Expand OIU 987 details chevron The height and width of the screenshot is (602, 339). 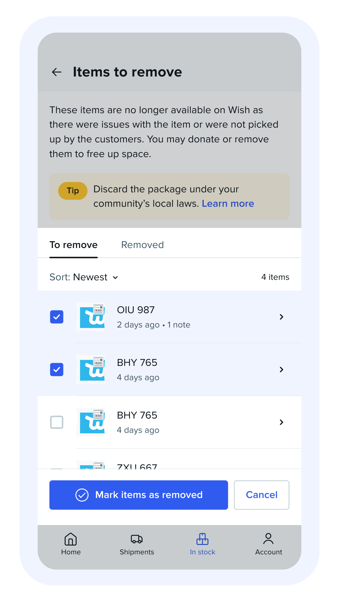coord(282,317)
